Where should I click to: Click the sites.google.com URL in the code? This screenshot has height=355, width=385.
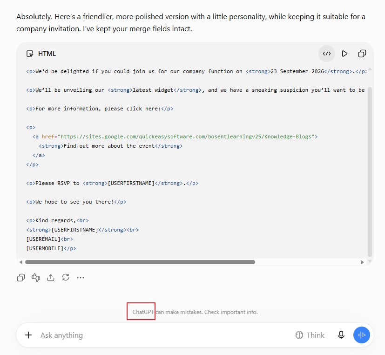[x=186, y=137]
